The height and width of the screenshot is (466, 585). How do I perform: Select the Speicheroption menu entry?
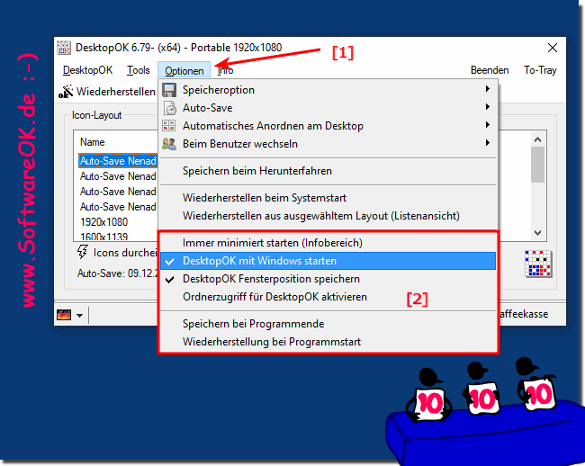328,90
